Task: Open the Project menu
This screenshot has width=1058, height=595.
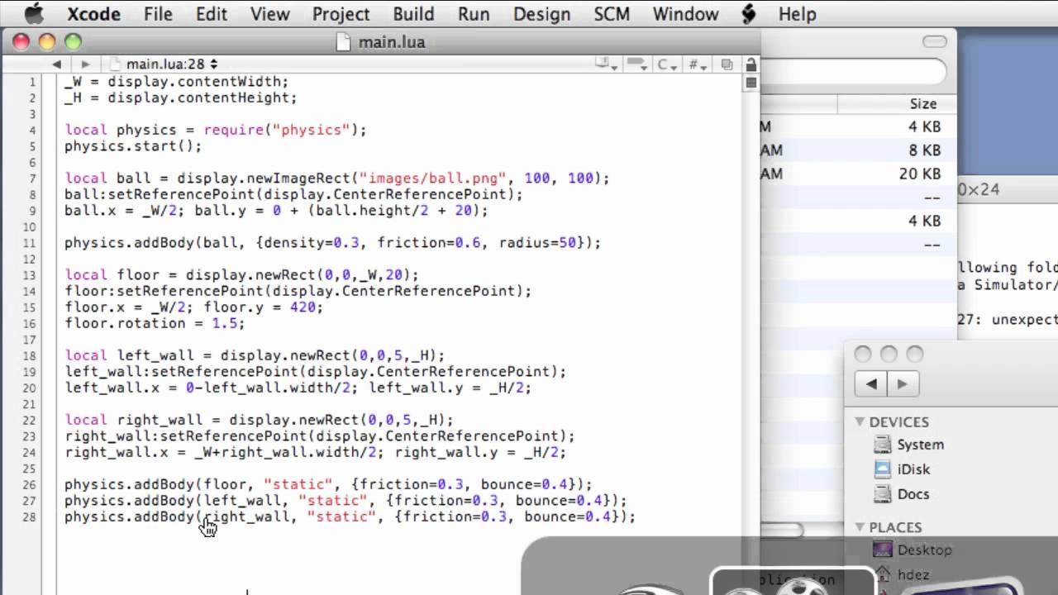Action: pyautogui.click(x=341, y=14)
